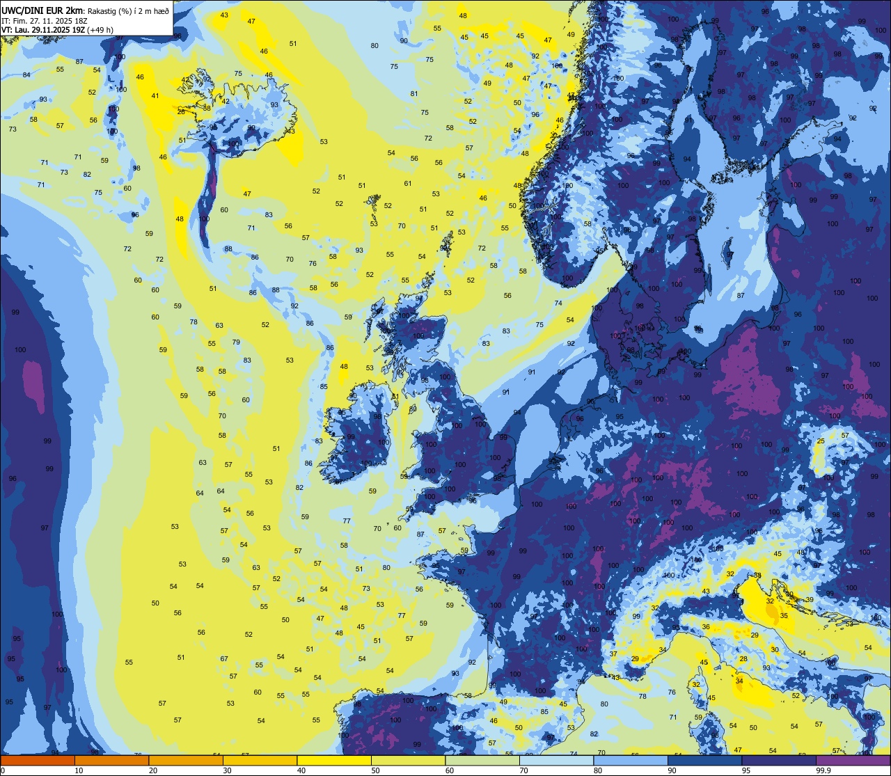
Task: Click the humidity value '84' on the map
Action: coord(26,74)
